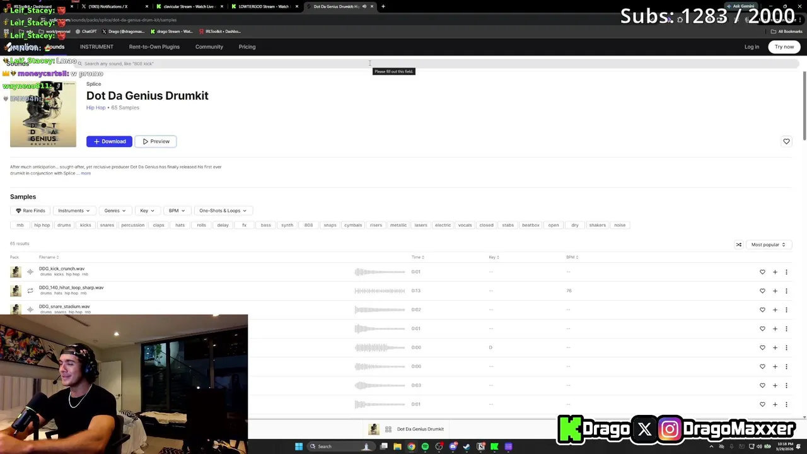Open a new browser tab
Screen dimensions: 807x454
[383, 6]
